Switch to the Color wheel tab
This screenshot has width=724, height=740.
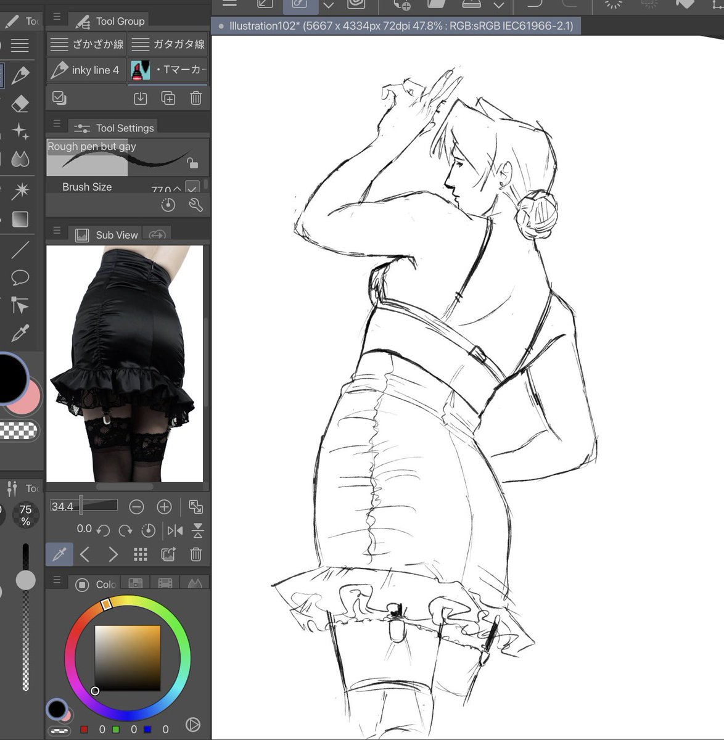pyautogui.click(x=95, y=584)
